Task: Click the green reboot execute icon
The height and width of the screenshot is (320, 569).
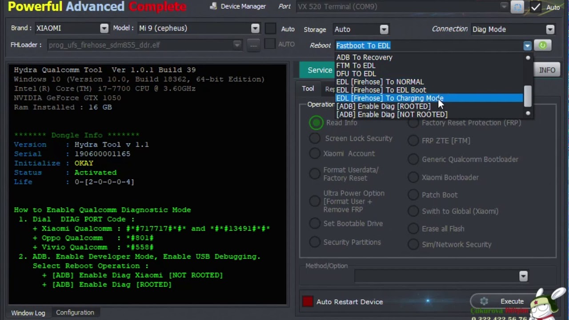Action: (x=542, y=45)
